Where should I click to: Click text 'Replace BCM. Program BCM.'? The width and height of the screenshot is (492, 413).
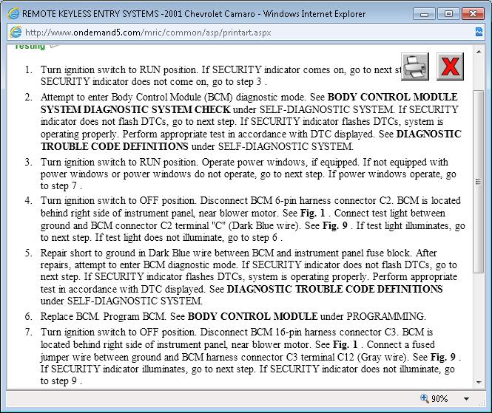tap(104, 316)
